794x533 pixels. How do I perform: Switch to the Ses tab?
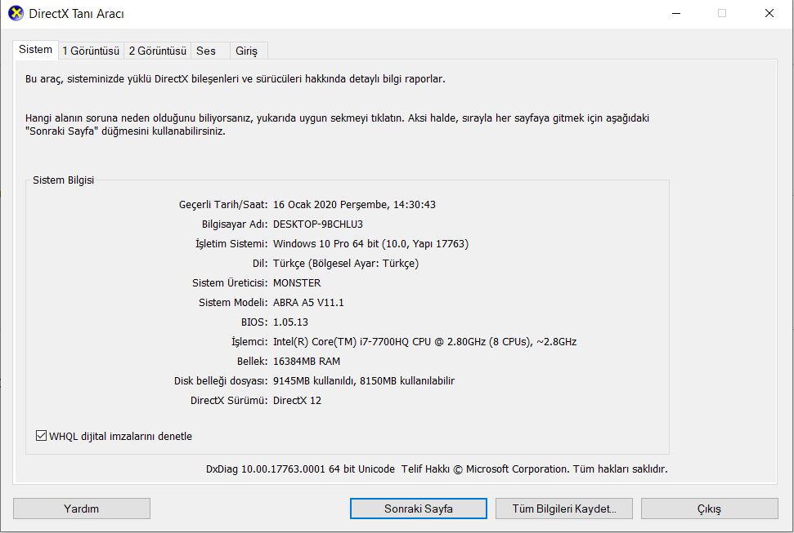click(206, 51)
